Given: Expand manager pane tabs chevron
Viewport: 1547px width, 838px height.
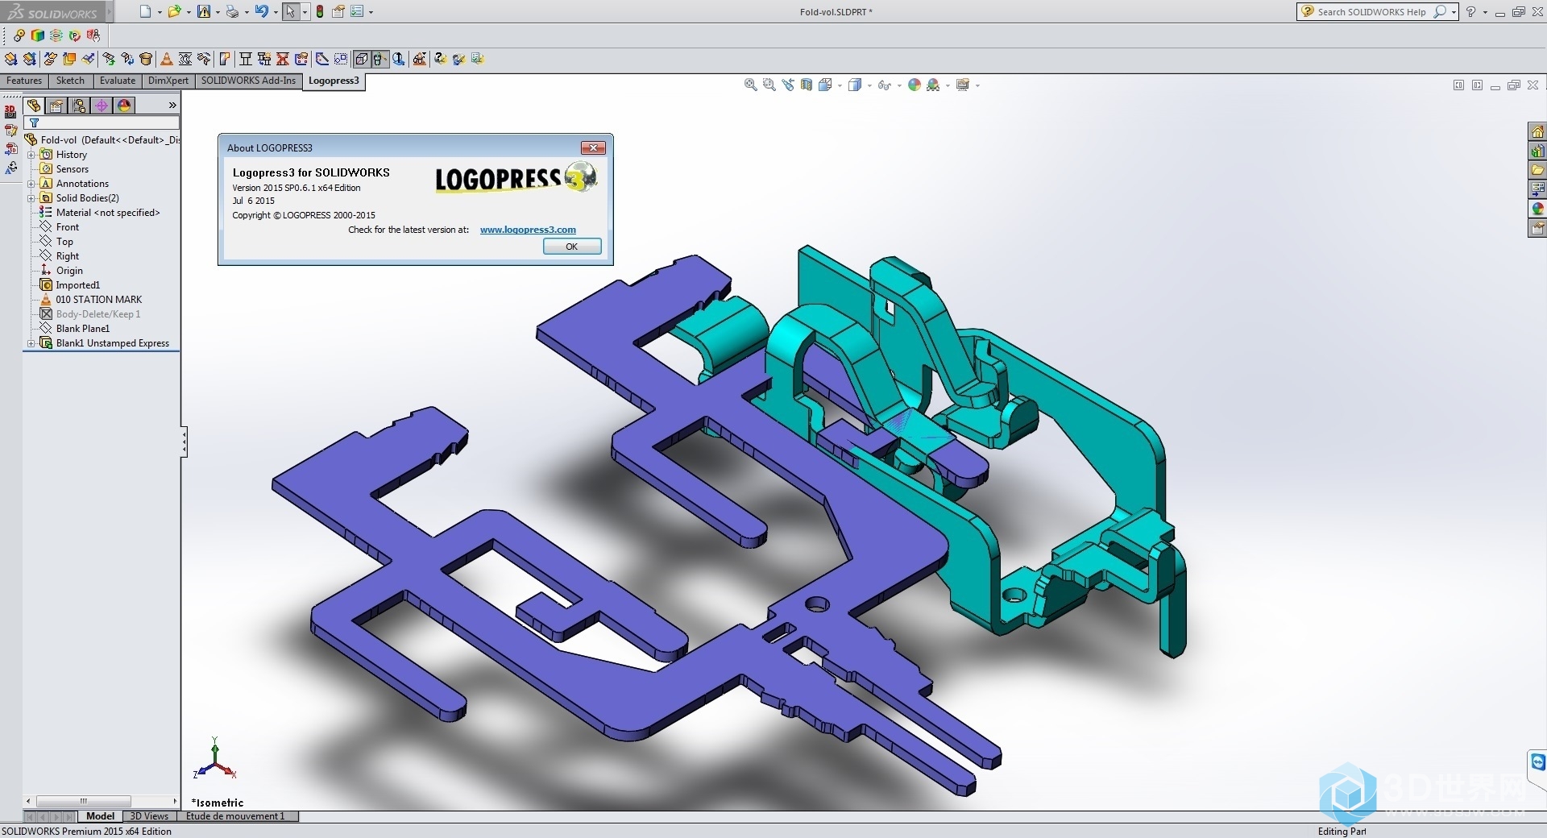Looking at the screenshot, I should (172, 106).
